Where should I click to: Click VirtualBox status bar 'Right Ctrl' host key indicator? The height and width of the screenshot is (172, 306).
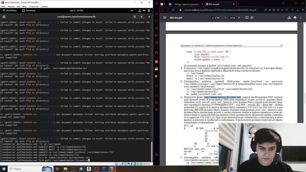coord(146,164)
